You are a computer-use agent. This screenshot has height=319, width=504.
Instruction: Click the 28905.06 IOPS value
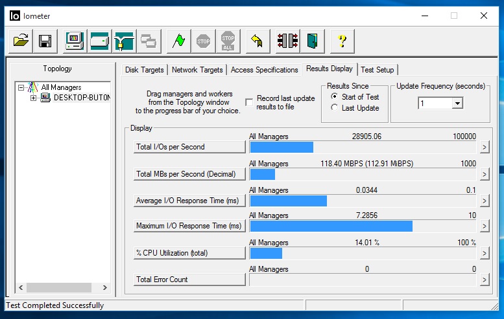coord(366,137)
